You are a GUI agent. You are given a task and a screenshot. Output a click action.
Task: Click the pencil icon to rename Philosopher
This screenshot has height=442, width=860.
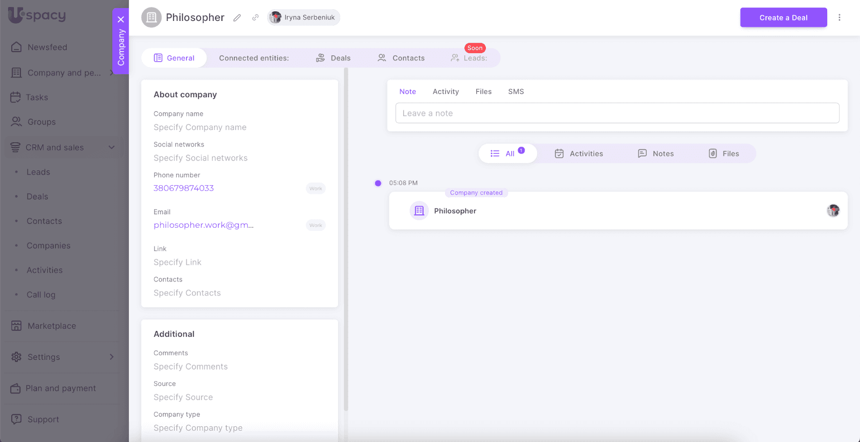(x=237, y=18)
